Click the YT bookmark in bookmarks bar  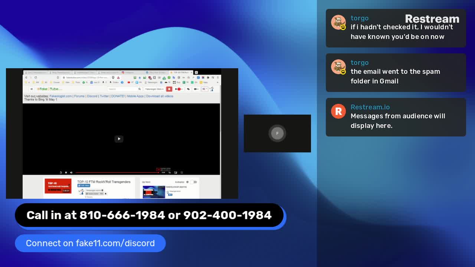131,82
